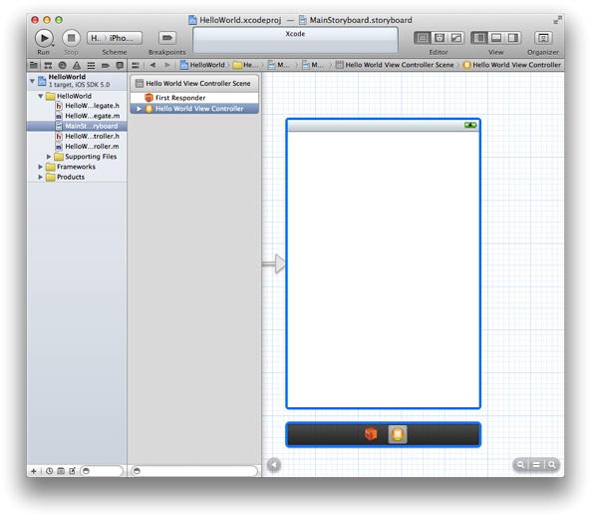The image size is (591, 517).
Task: Show the Project navigator
Action: click(34, 65)
